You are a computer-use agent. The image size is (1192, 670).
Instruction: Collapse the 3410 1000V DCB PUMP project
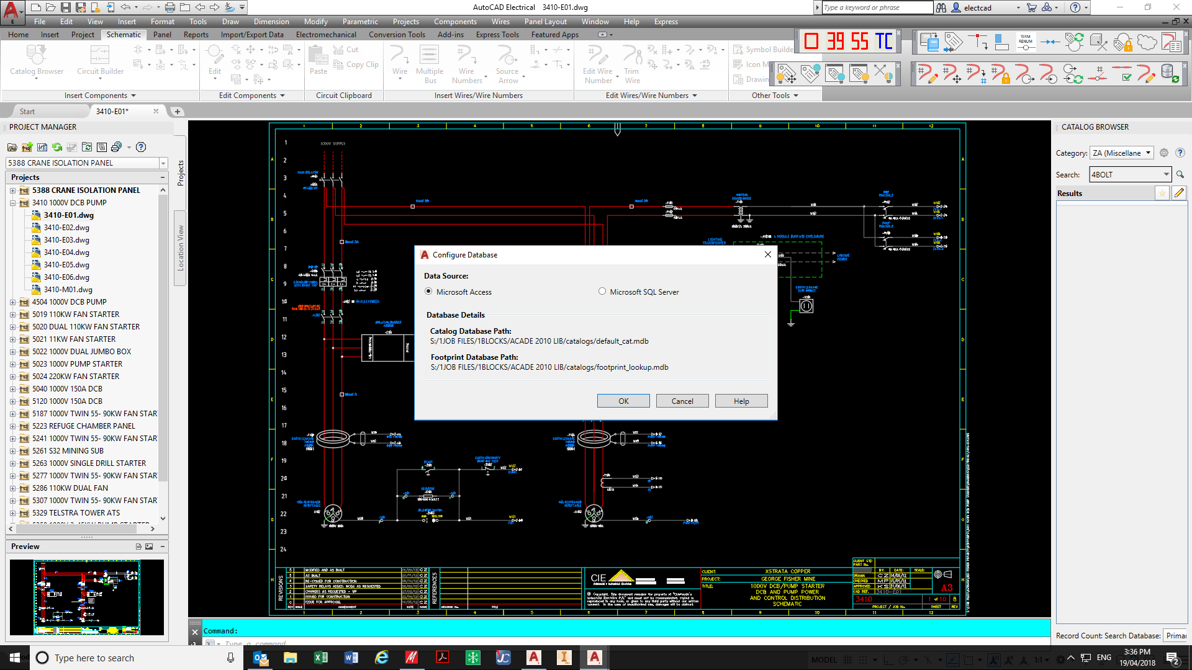click(x=12, y=203)
